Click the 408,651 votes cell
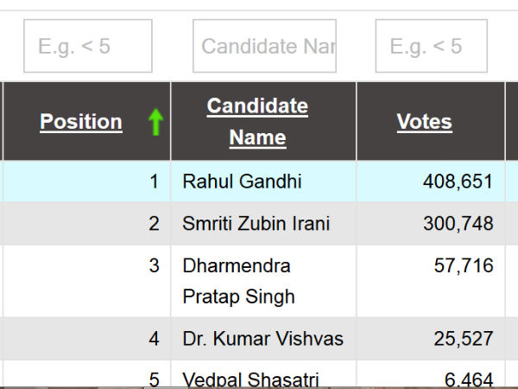Screen dimensions: 518x389 click(x=458, y=182)
